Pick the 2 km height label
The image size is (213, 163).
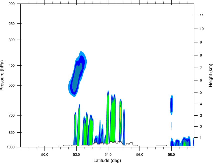point(201,127)
